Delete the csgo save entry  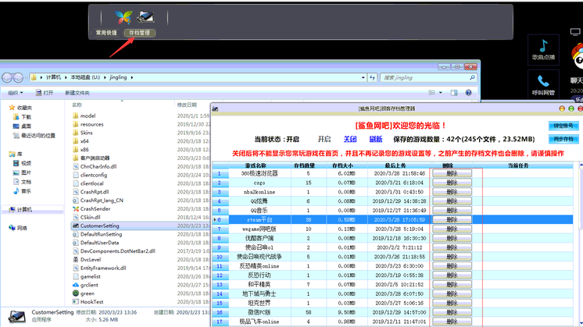tap(452, 183)
